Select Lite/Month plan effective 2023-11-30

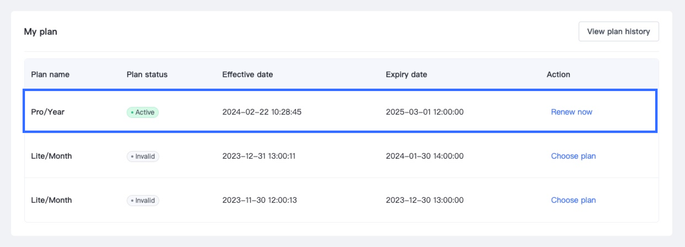[x=51, y=200]
